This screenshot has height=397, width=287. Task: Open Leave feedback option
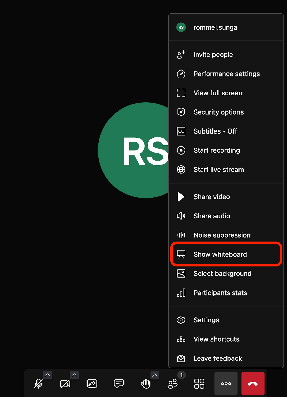pyautogui.click(x=218, y=358)
